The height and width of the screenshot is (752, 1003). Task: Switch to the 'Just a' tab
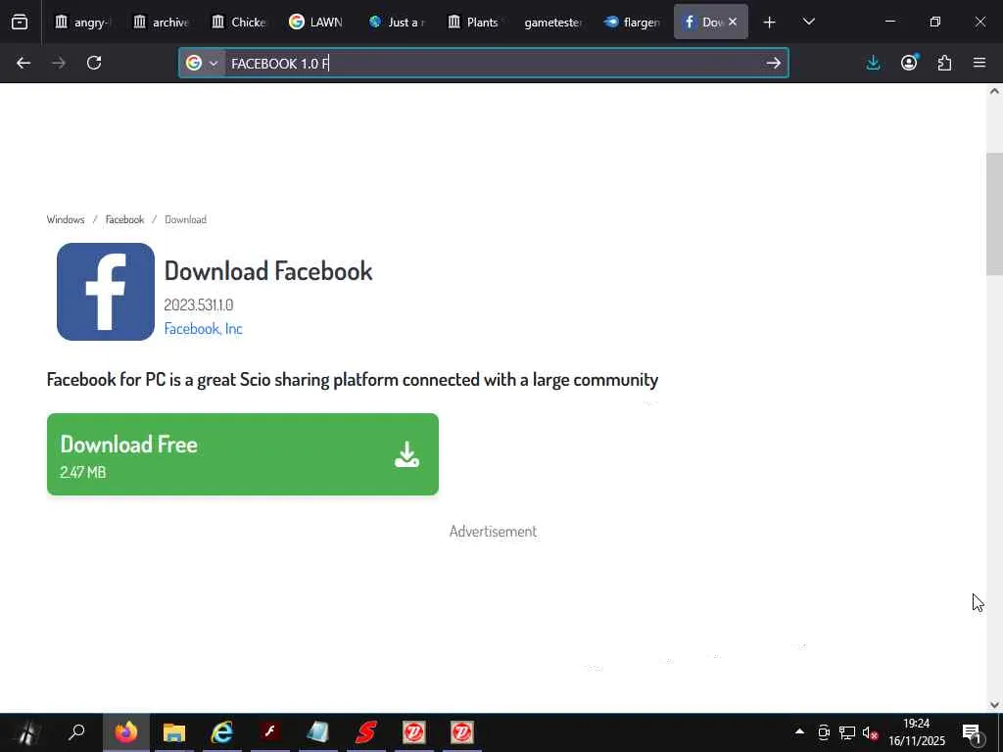pos(396,22)
